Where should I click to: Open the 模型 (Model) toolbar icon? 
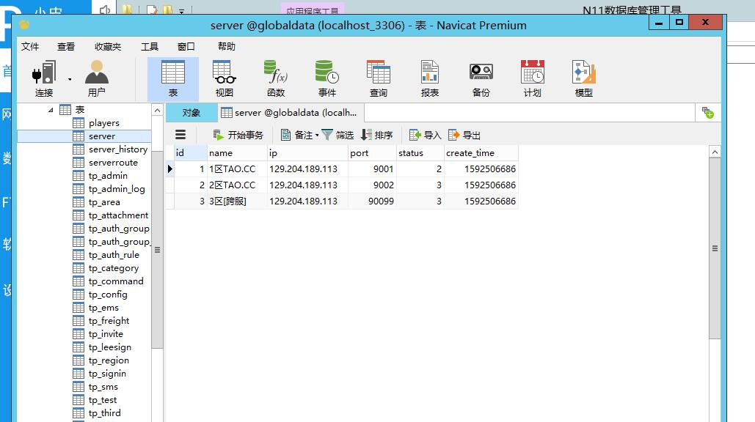583,78
